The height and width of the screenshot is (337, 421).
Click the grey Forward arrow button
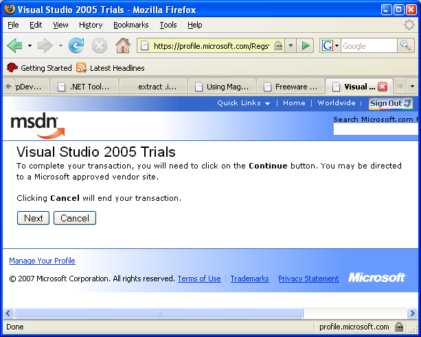click(45, 45)
